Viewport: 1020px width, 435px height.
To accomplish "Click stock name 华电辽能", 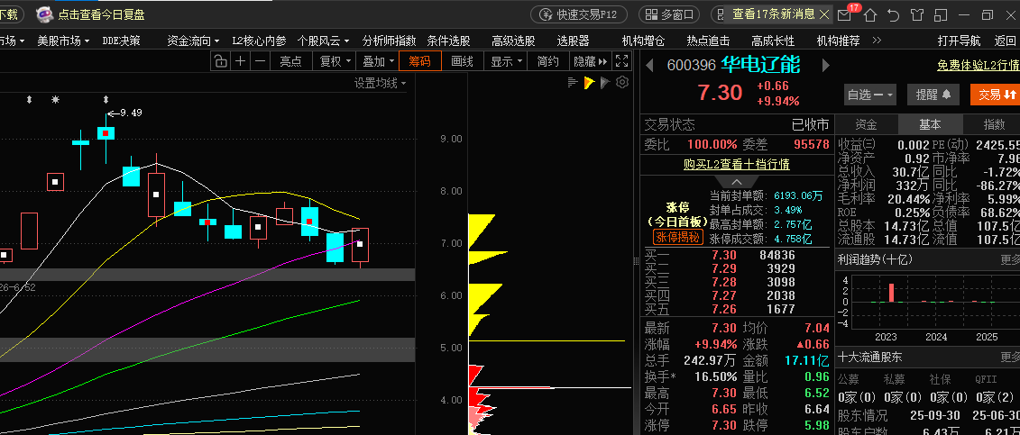I will pos(760,65).
